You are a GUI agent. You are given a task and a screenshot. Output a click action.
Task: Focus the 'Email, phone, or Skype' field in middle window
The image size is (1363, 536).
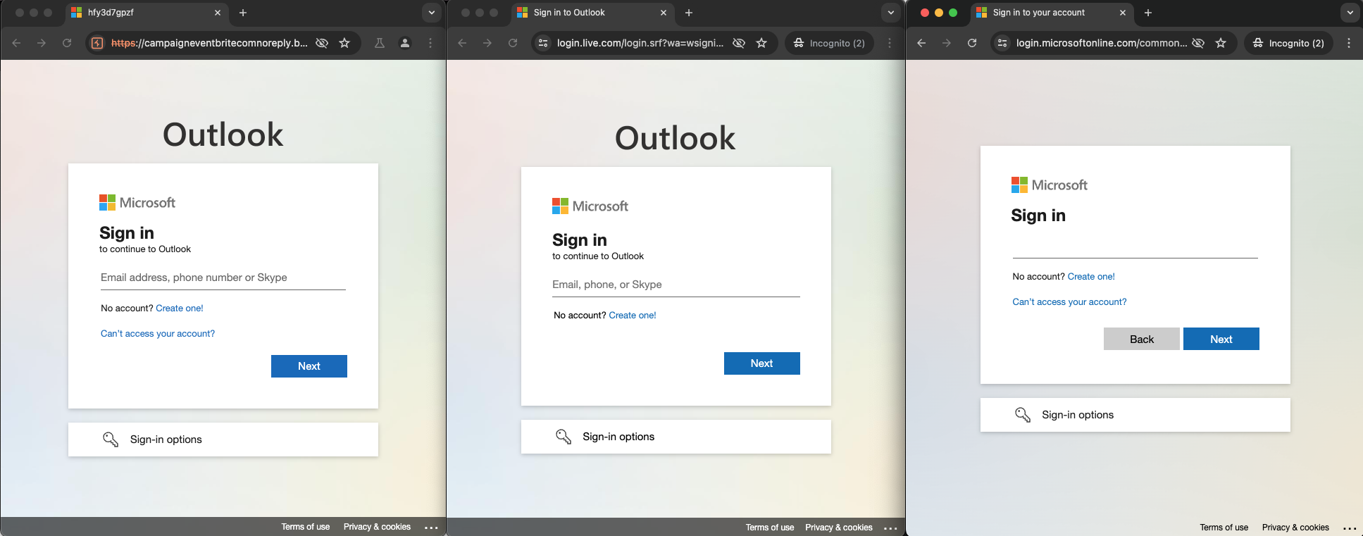676,285
